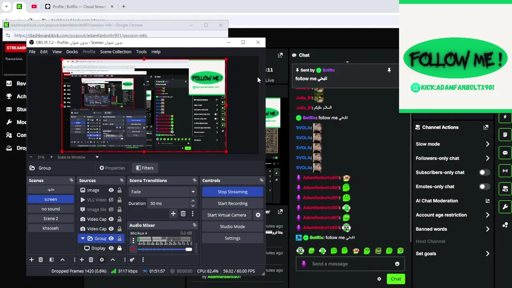Configure virtual camera gear icon
Image resolution: width=512 pixels, height=288 pixels.
[x=258, y=215]
